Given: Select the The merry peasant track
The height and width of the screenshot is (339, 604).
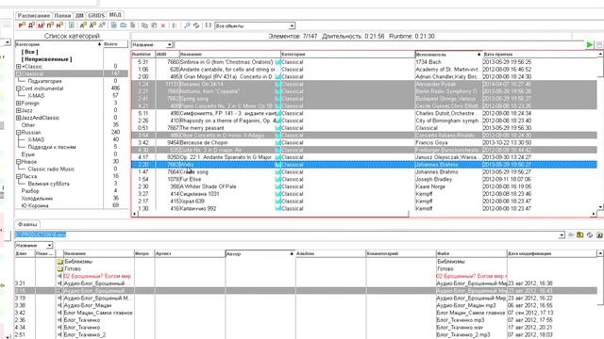Looking at the screenshot, I should click(x=364, y=128).
